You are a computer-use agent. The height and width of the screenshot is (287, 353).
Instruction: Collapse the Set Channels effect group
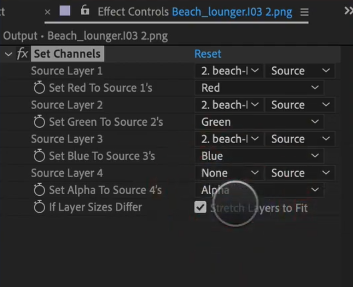click(9, 54)
